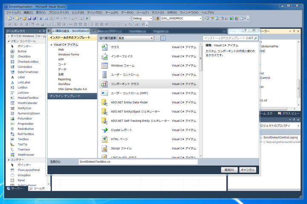Screen dimensions: 307x204
Task: Click the 名前(N) file name field
Action: coord(138,162)
